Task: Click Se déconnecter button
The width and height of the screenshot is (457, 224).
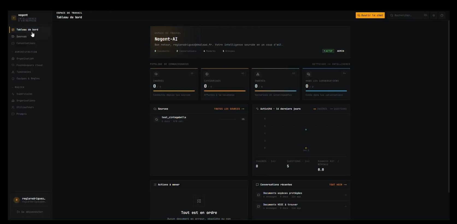Action: [x=30, y=212]
